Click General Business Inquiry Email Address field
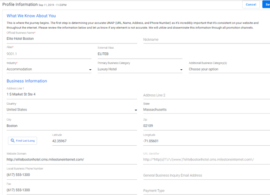This screenshot has height=195, width=270. pyautogui.click(x=206, y=175)
